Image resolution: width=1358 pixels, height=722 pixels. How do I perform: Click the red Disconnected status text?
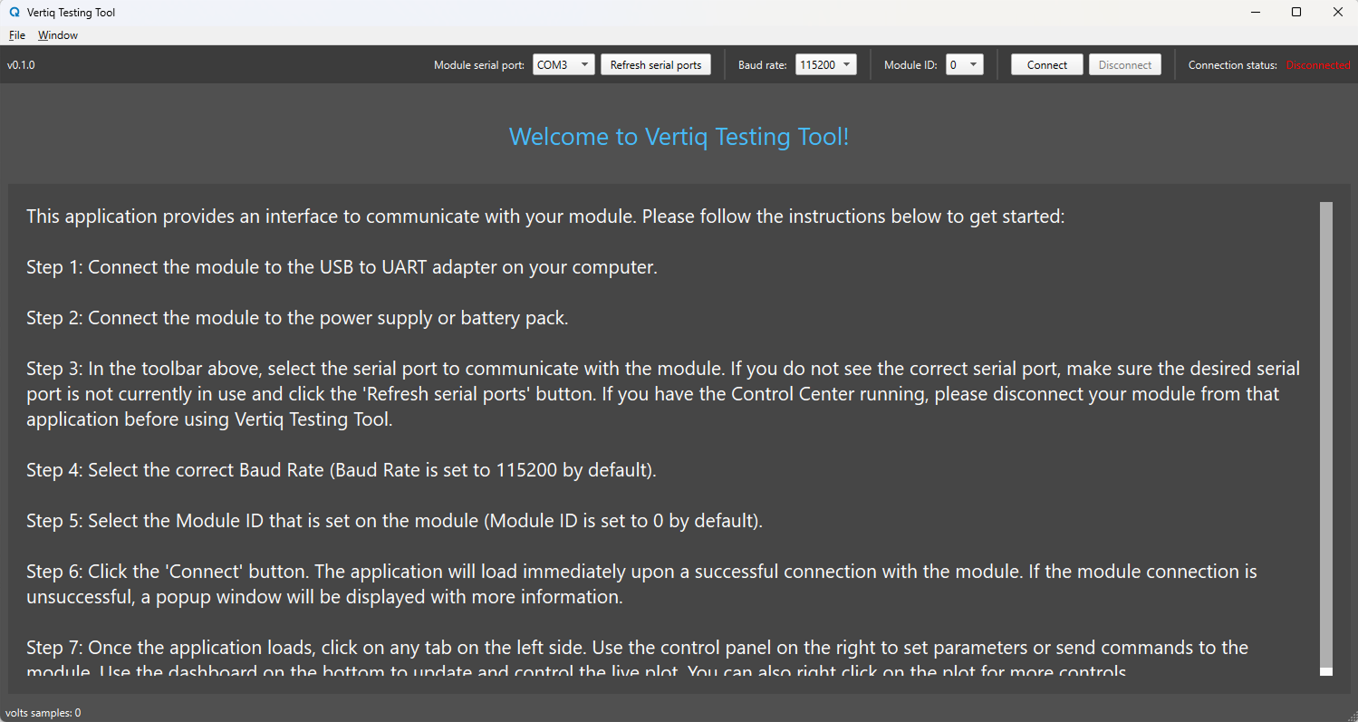tap(1318, 65)
